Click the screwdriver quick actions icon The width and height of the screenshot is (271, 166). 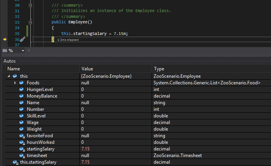pos(22,40)
